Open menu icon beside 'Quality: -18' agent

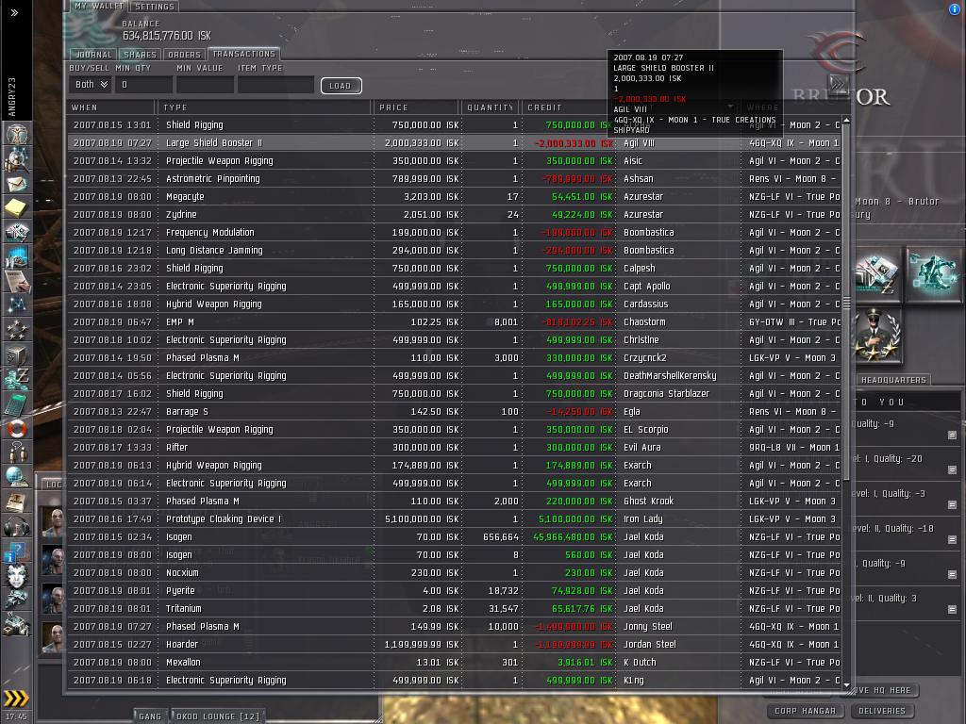coord(952,539)
